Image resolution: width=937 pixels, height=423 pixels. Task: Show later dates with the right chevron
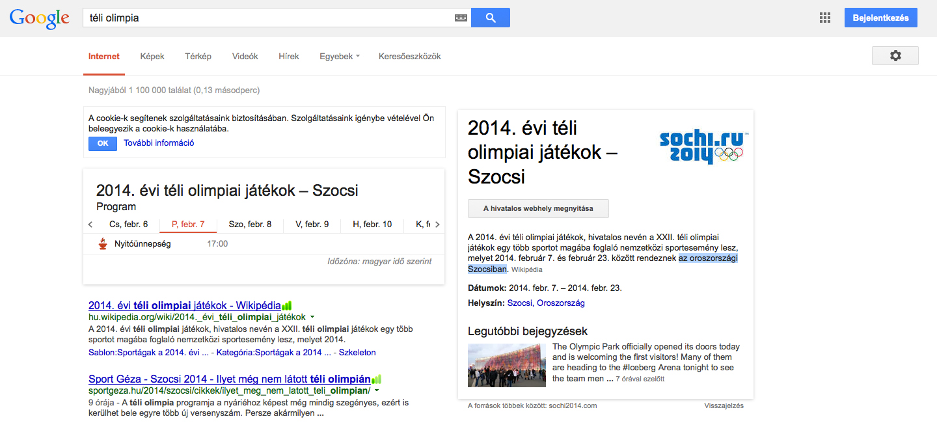pos(437,225)
